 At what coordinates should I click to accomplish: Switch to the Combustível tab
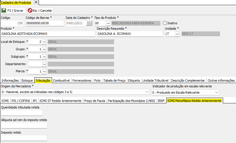coord(62,80)
